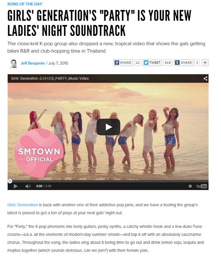Click the SMTOWN Official logo in video
221x258 pixels.
39,153
